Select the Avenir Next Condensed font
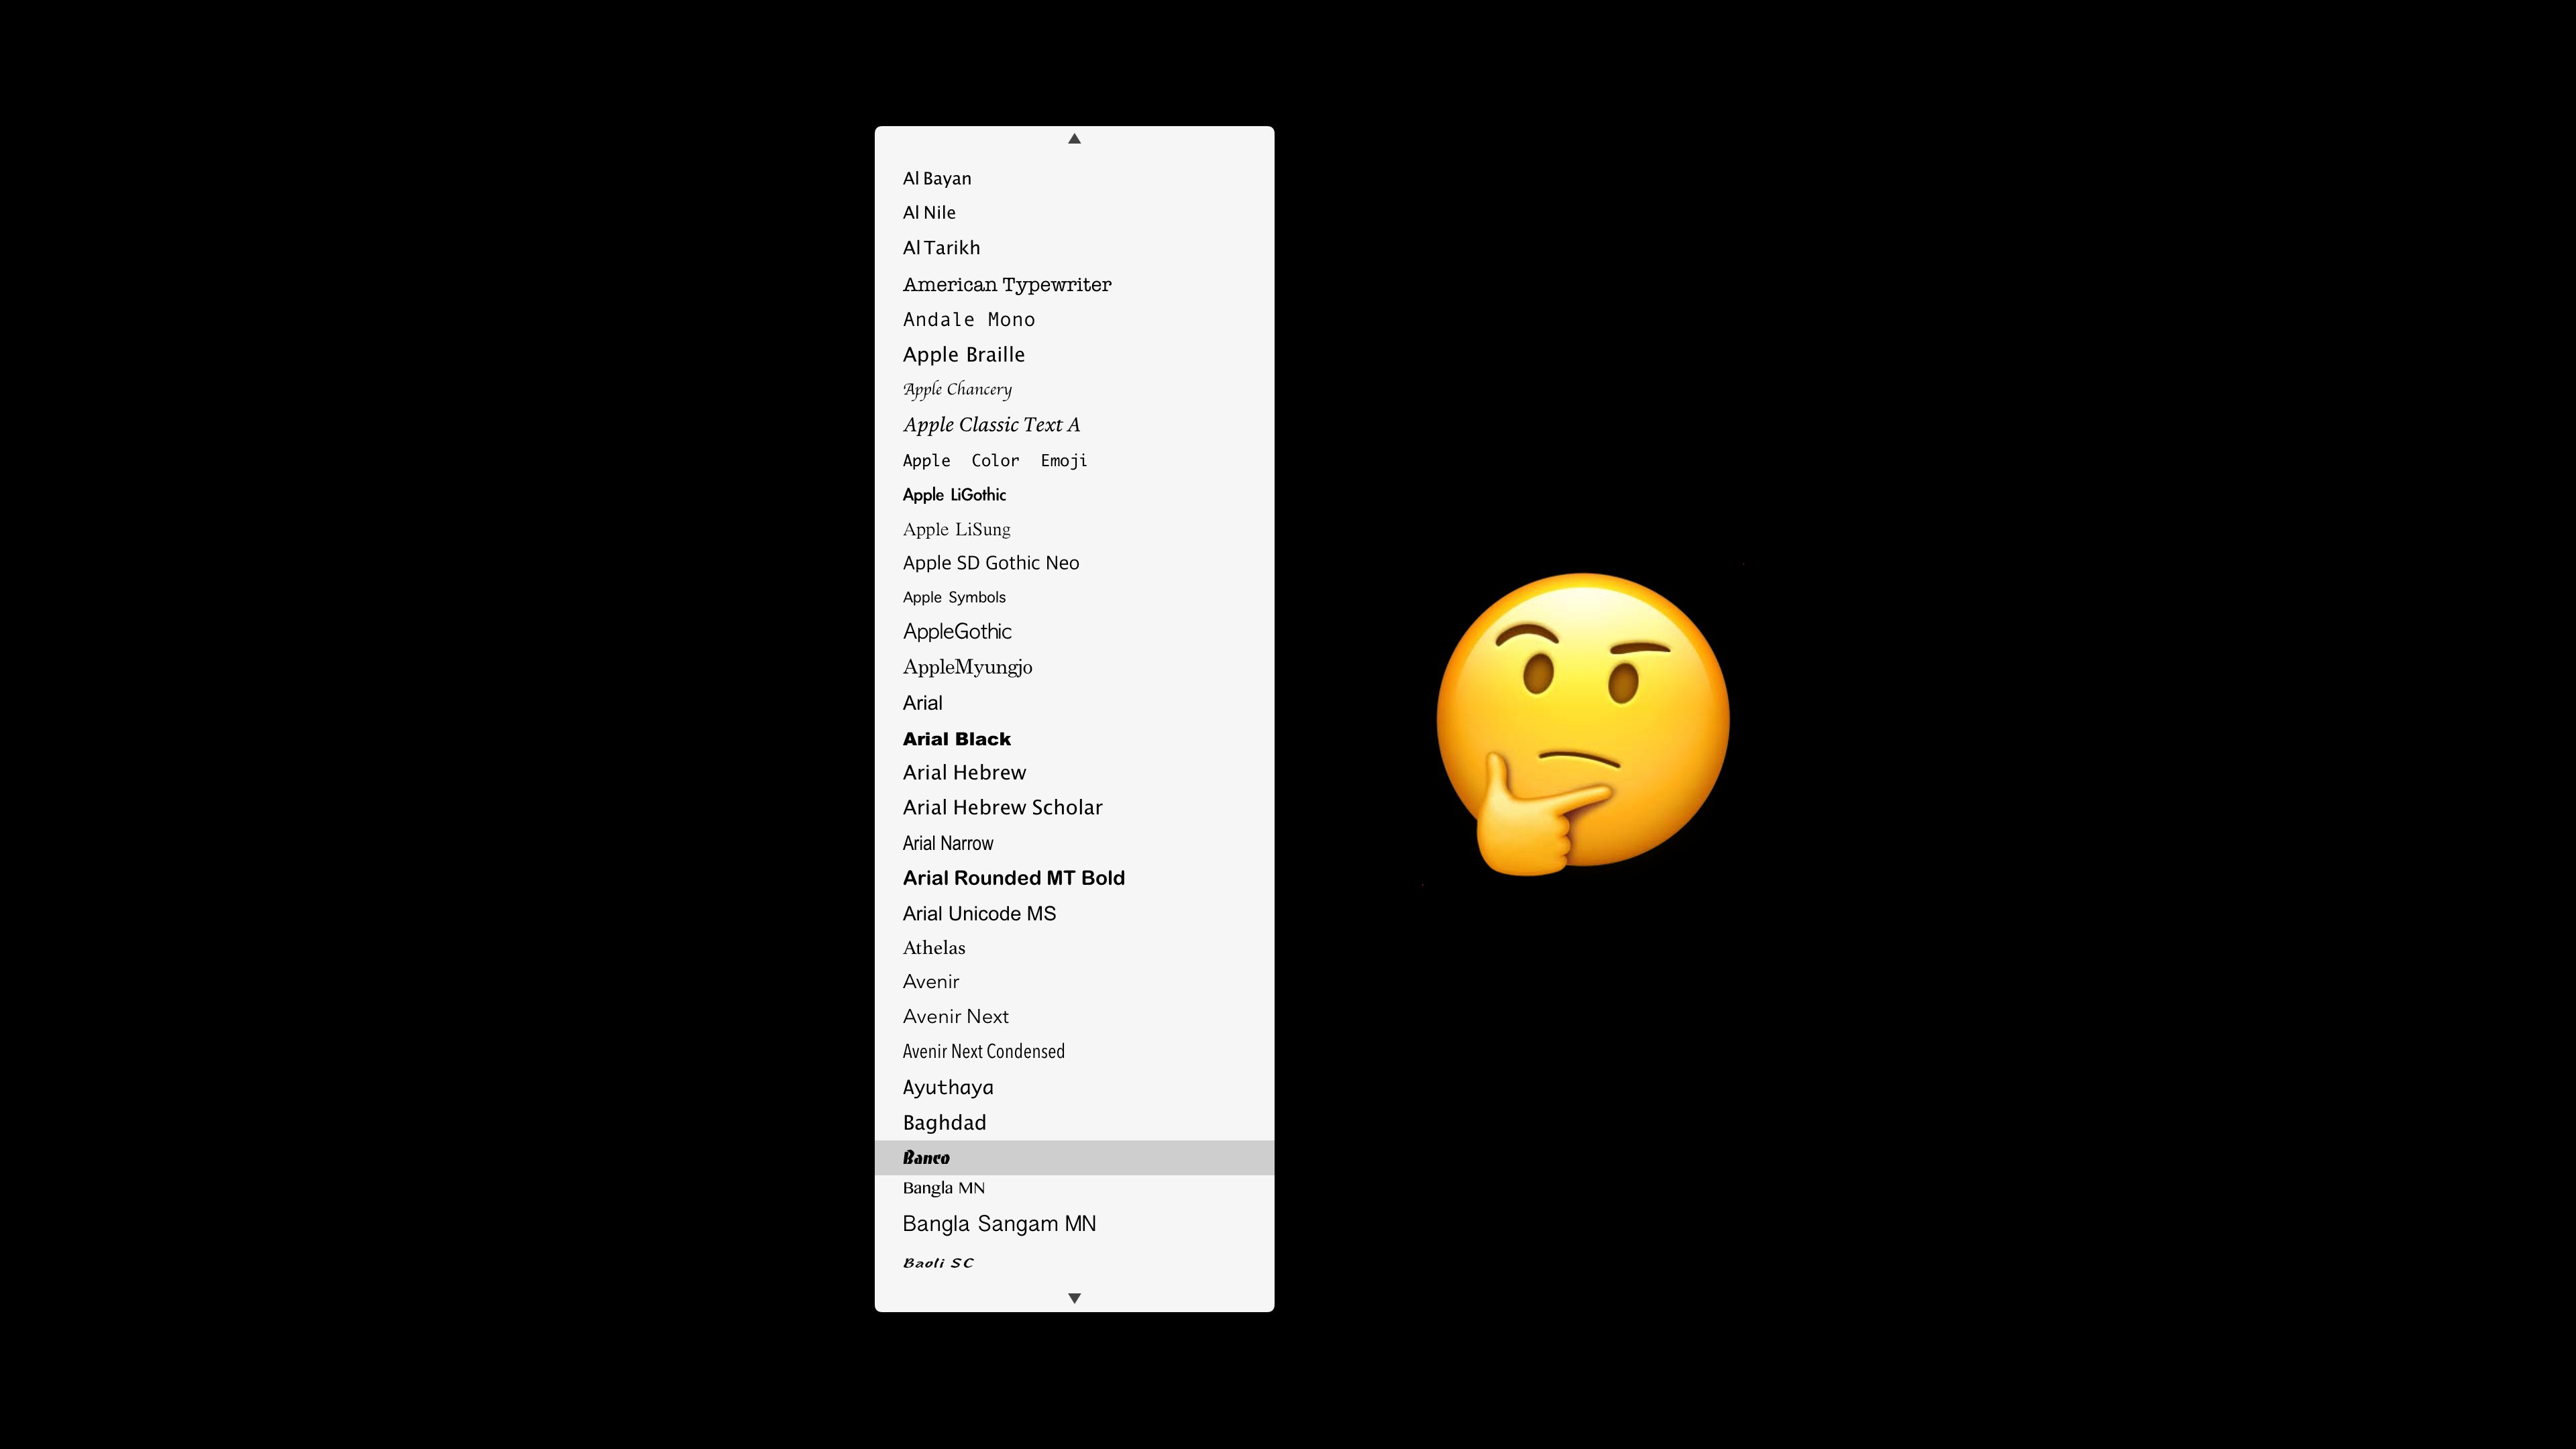The image size is (2576, 1449). (1074, 1051)
